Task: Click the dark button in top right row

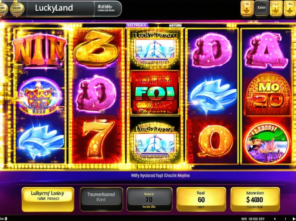Action: [x=261, y=8]
